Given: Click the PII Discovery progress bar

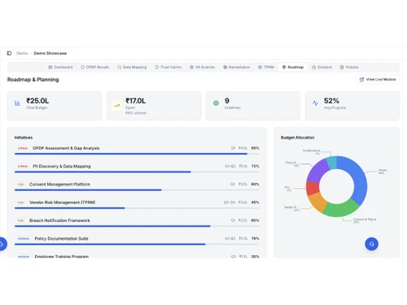Looking at the screenshot, I should [137, 172].
